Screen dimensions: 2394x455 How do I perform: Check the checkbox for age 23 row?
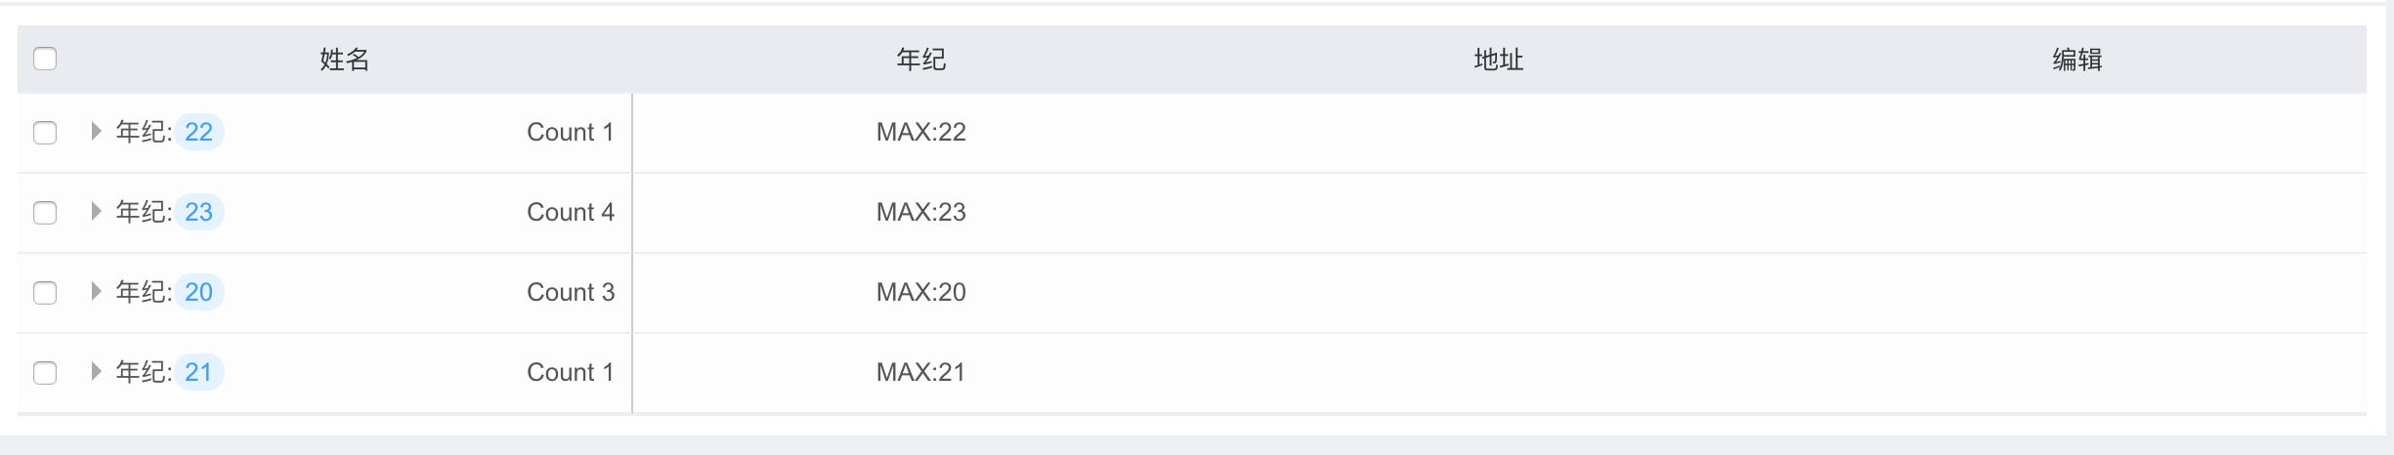tap(45, 212)
